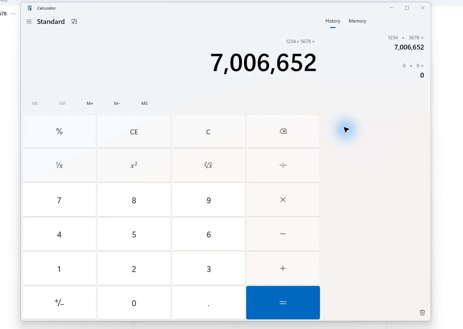Click the CE clear entry button
This screenshot has width=463, height=329.
point(134,131)
